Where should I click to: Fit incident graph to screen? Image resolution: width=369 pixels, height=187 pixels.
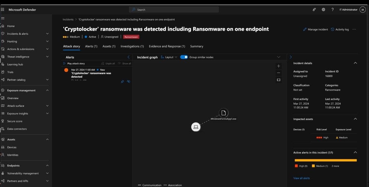tap(278, 80)
